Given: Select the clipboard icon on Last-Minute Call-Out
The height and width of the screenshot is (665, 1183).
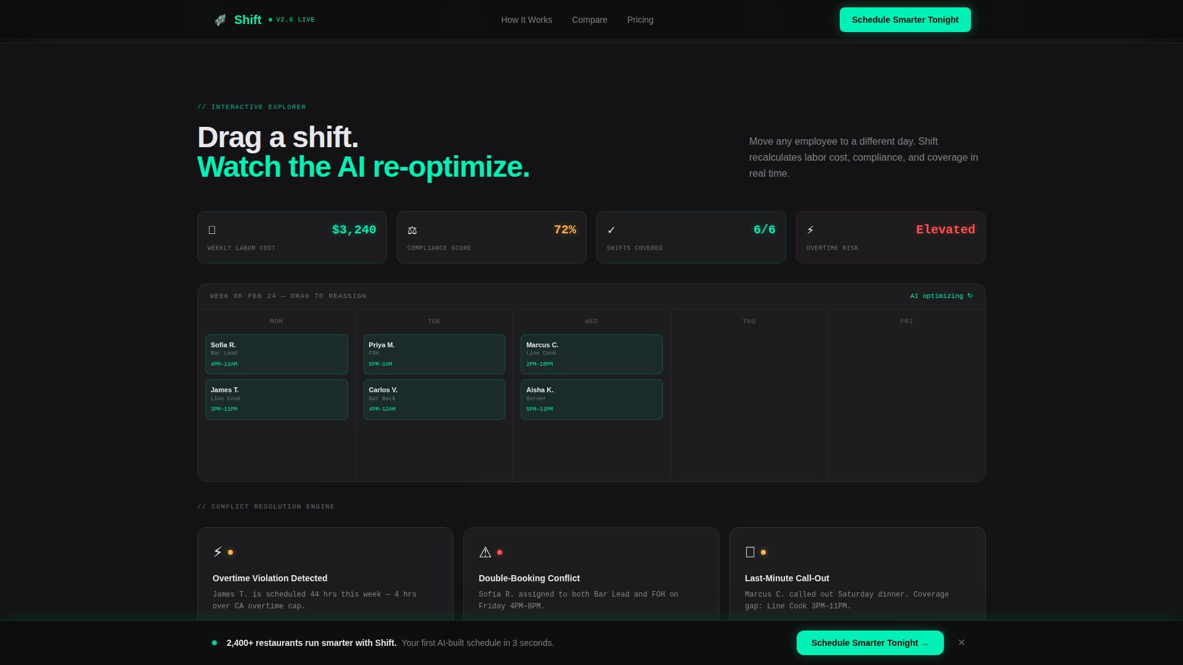Looking at the screenshot, I should coord(749,552).
